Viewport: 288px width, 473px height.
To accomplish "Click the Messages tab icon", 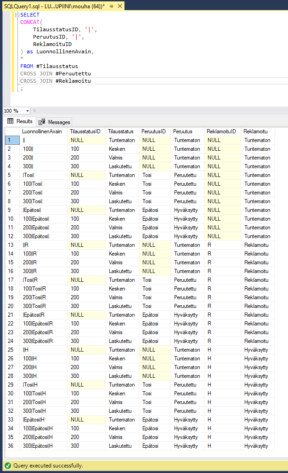I will point(42,122).
